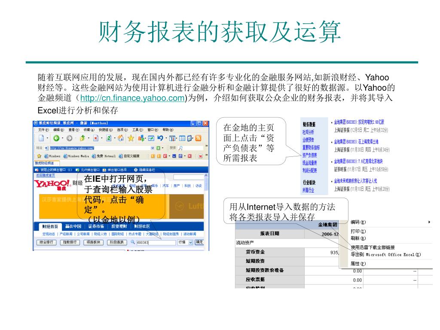The image size is (440, 330).
Task: Click the gray Forward arrow button
Action: tap(69, 138)
